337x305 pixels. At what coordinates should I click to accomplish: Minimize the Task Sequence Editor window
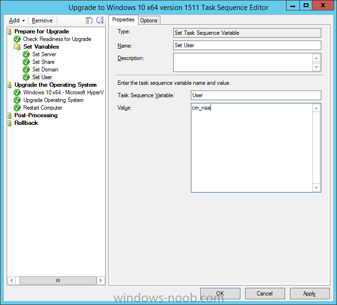(293, 5)
